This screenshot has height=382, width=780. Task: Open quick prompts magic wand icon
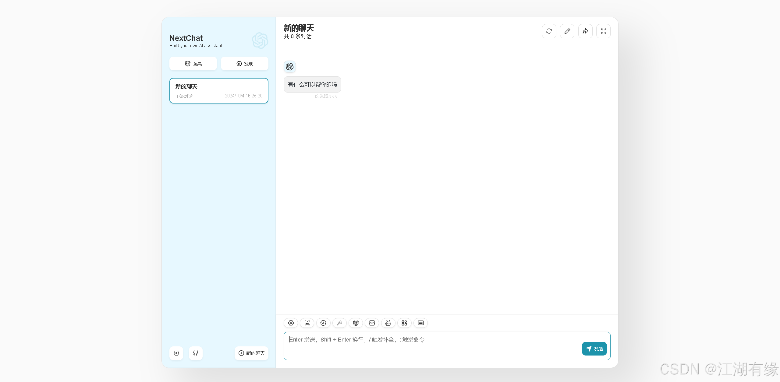pos(339,323)
